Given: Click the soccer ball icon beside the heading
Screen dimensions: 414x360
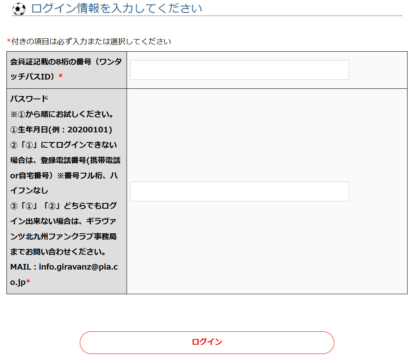Looking at the screenshot, I should 19,9.
